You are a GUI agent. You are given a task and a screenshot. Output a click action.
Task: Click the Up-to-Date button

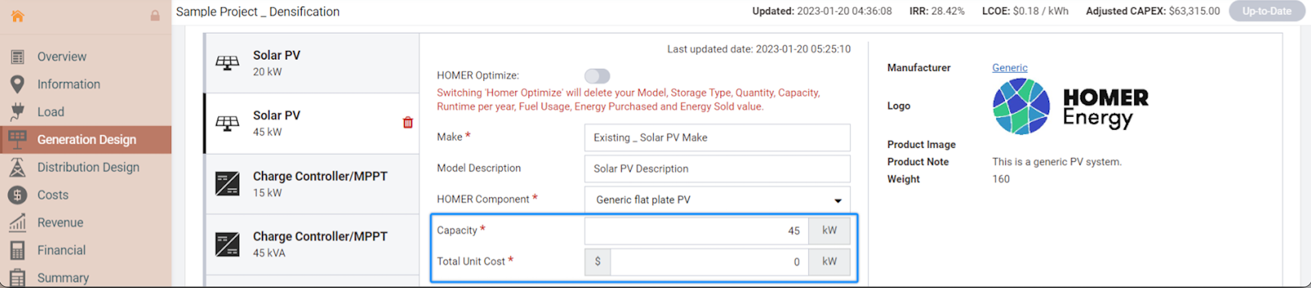pyautogui.click(x=1266, y=11)
